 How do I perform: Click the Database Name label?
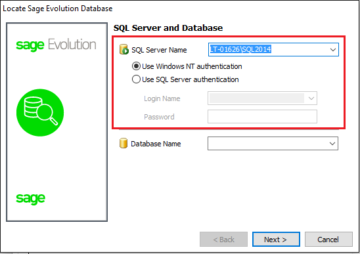click(156, 144)
